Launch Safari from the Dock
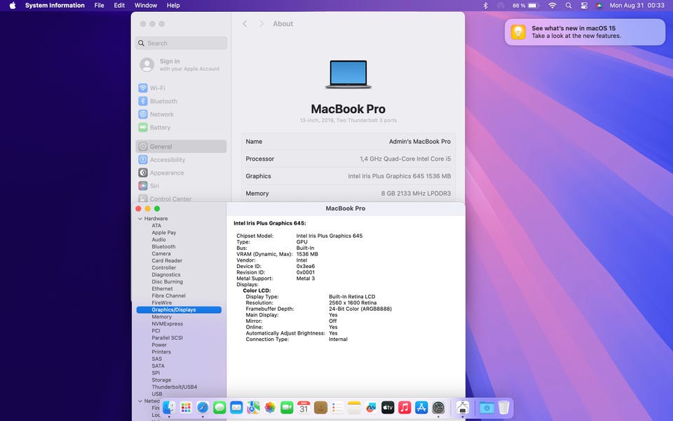673x421 pixels. click(x=203, y=407)
